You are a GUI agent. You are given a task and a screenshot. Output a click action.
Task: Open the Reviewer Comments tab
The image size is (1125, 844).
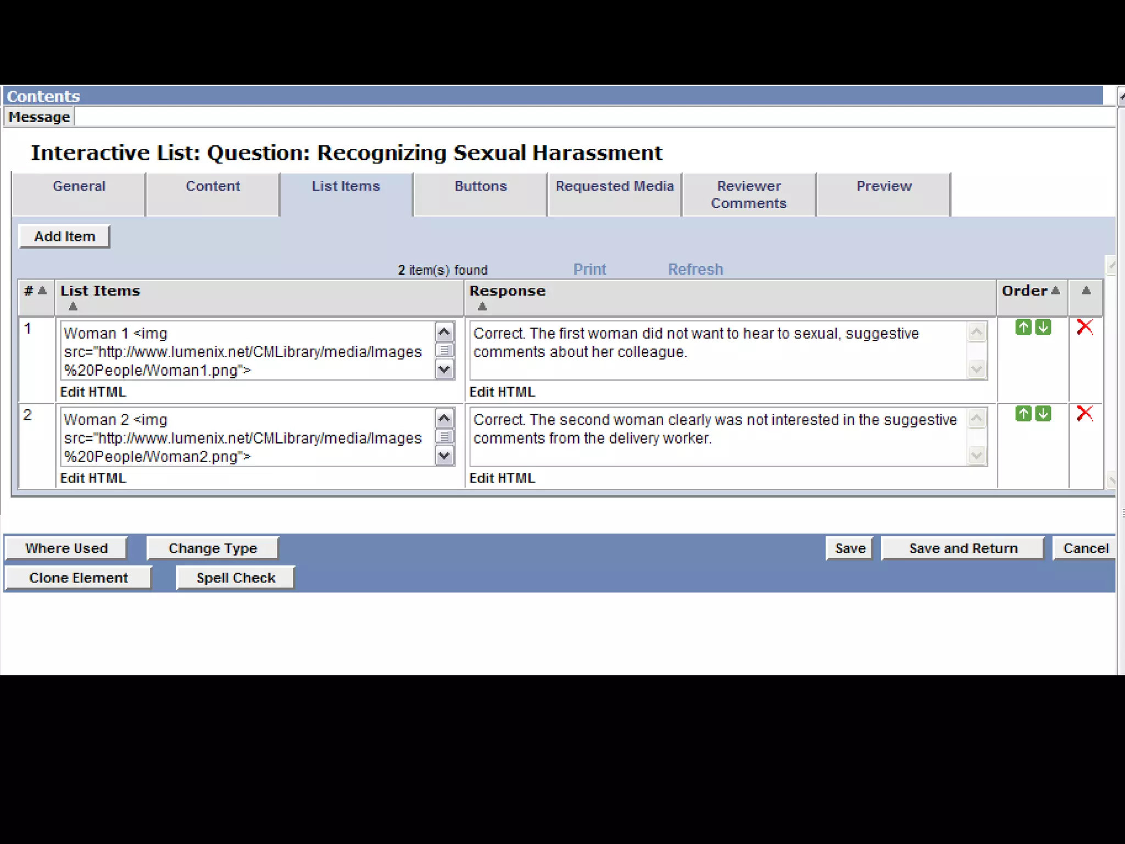point(748,195)
